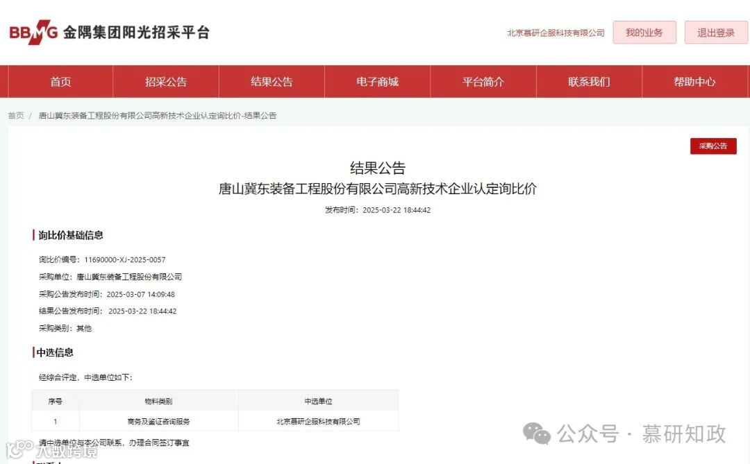Click the table cell with number 1

[55, 422]
